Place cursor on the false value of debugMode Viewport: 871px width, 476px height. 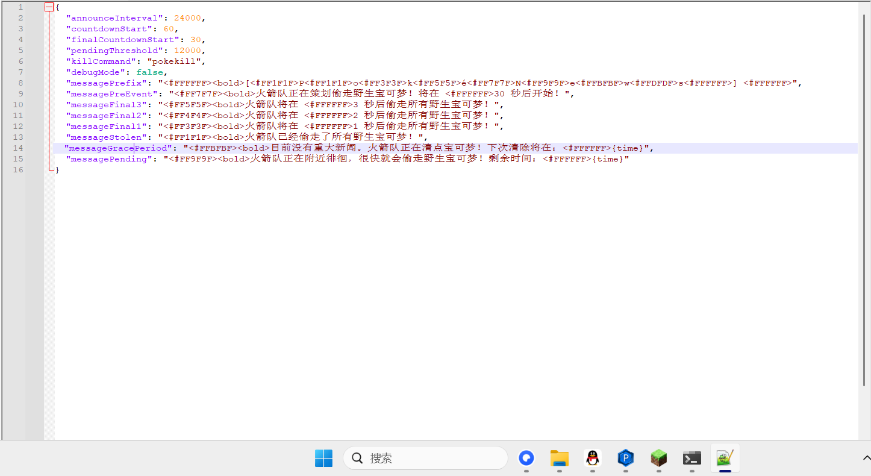tap(149, 72)
